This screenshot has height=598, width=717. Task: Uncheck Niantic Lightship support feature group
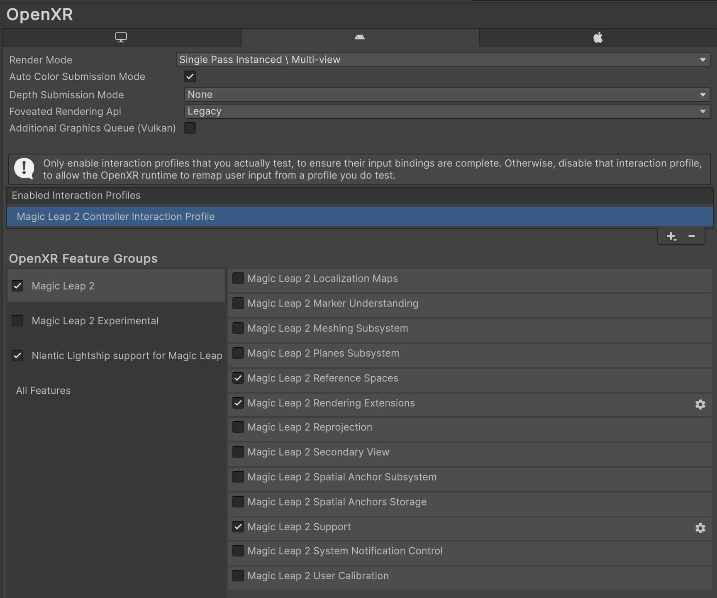pyautogui.click(x=17, y=355)
